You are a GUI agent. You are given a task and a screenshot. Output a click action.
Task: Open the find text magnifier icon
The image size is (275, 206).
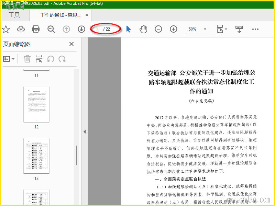coord(51,29)
